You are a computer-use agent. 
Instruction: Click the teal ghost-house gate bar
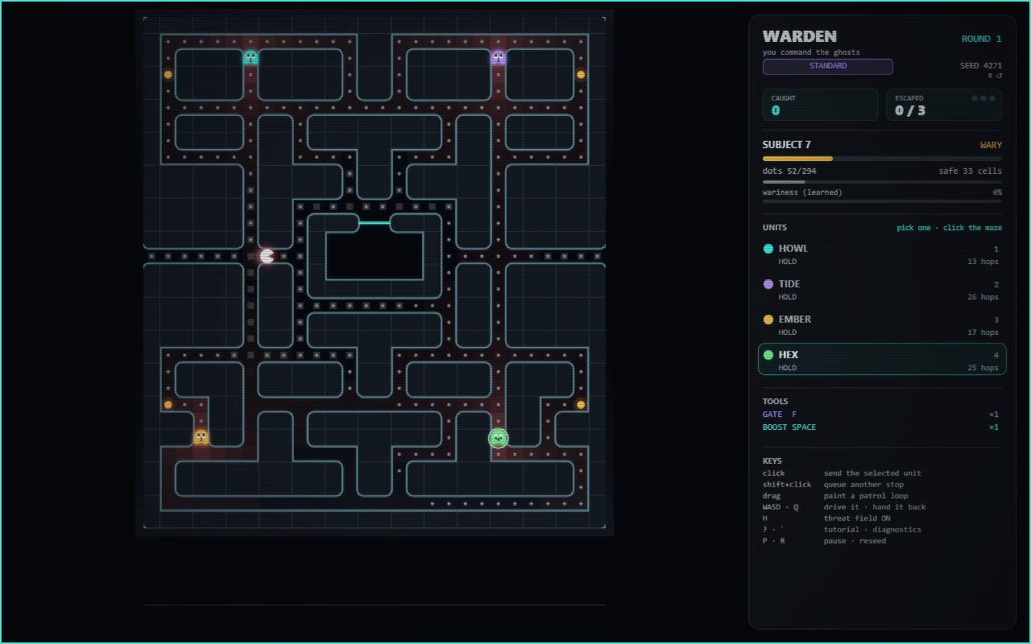[375, 223]
